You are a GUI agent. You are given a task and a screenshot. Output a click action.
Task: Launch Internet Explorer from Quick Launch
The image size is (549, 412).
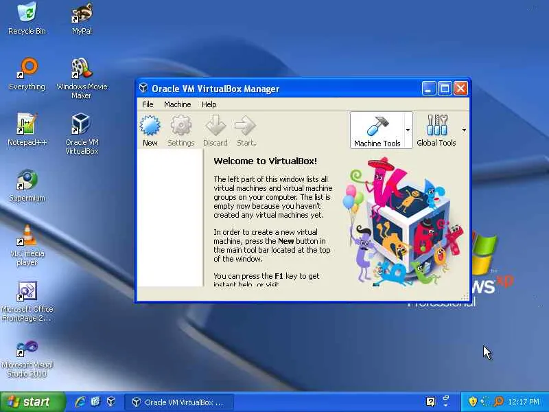pyautogui.click(x=80, y=402)
